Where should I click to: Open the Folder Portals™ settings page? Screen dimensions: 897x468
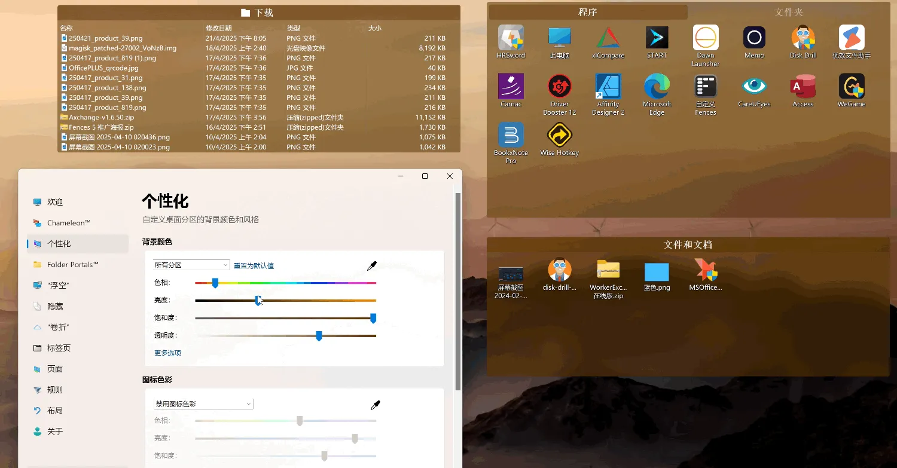(72, 264)
